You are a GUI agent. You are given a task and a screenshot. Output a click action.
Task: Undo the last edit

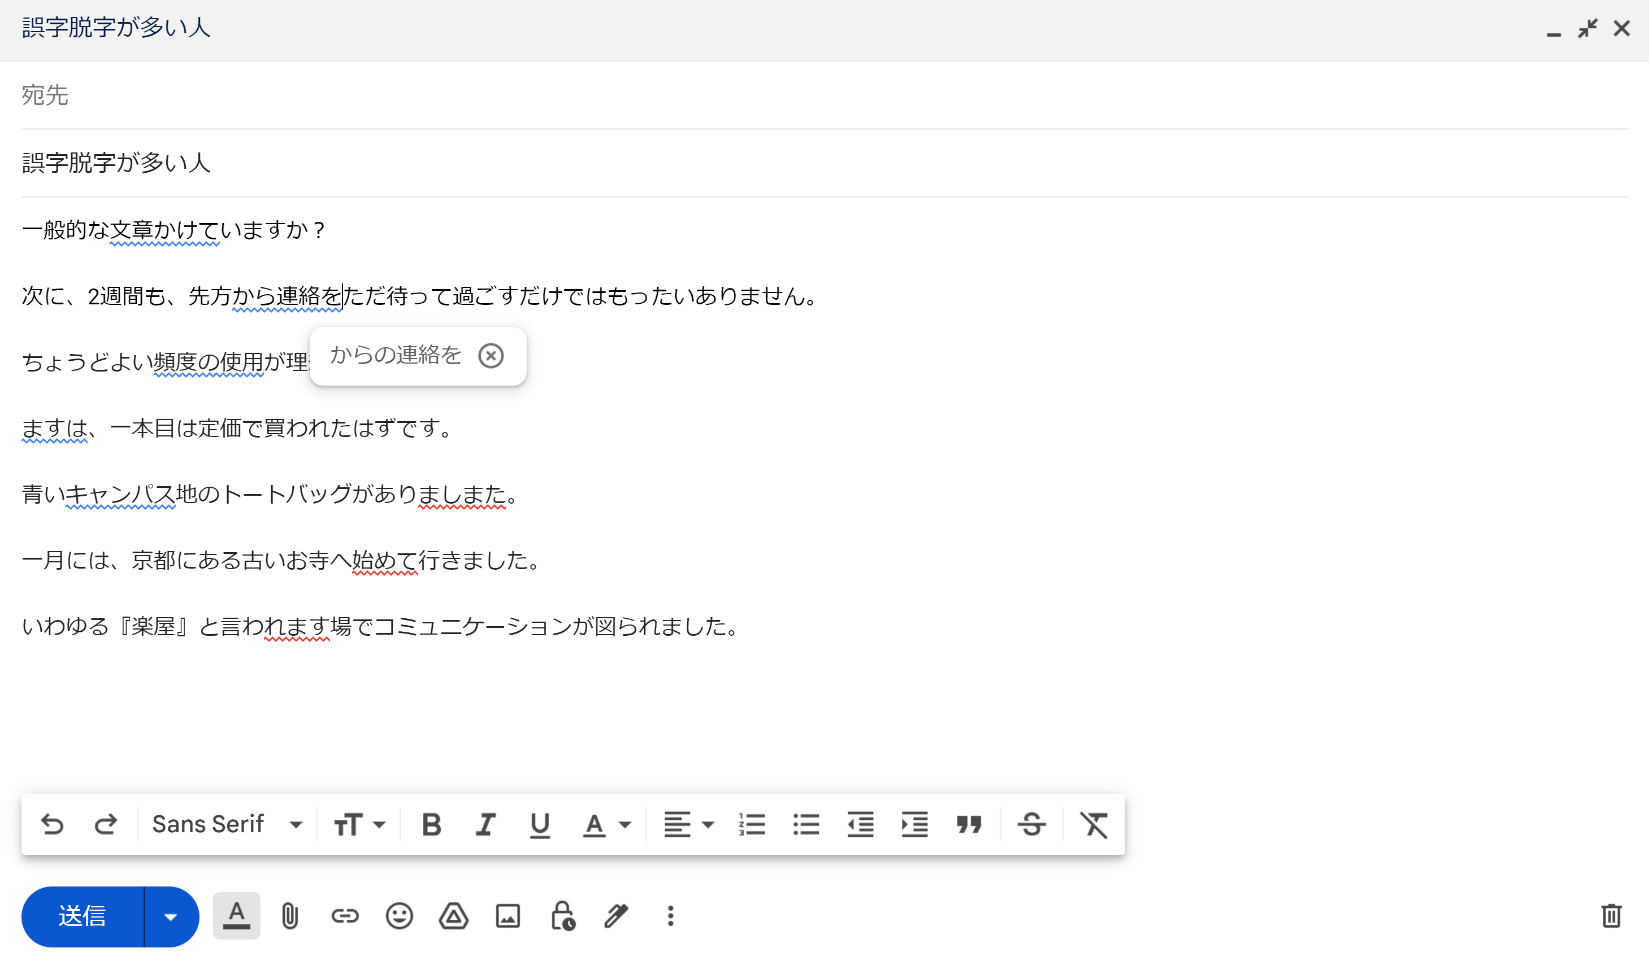point(53,824)
